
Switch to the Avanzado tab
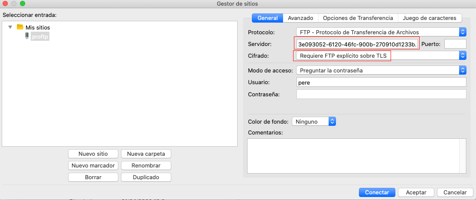coord(300,18)
